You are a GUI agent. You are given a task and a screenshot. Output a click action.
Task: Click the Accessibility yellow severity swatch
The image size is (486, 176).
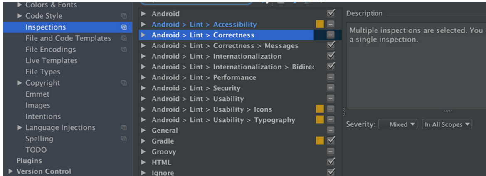[x=320, y=24]
